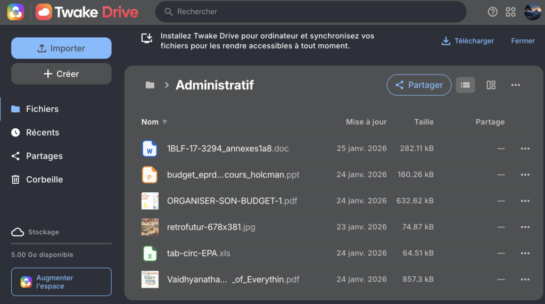Open Administratif folder more options menu
Viewport: 545px width, 304px height.
[x=515, y=85]
